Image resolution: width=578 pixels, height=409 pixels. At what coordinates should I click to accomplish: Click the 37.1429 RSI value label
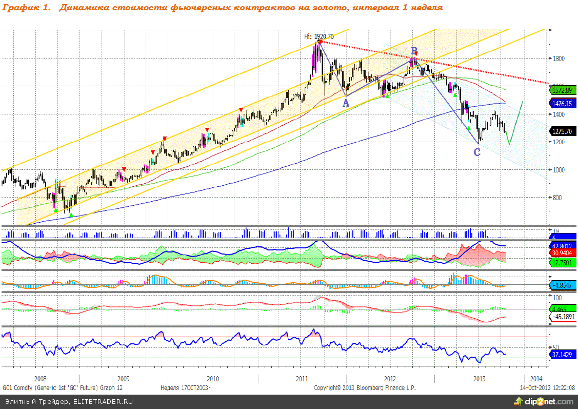[x=563, y=355]
